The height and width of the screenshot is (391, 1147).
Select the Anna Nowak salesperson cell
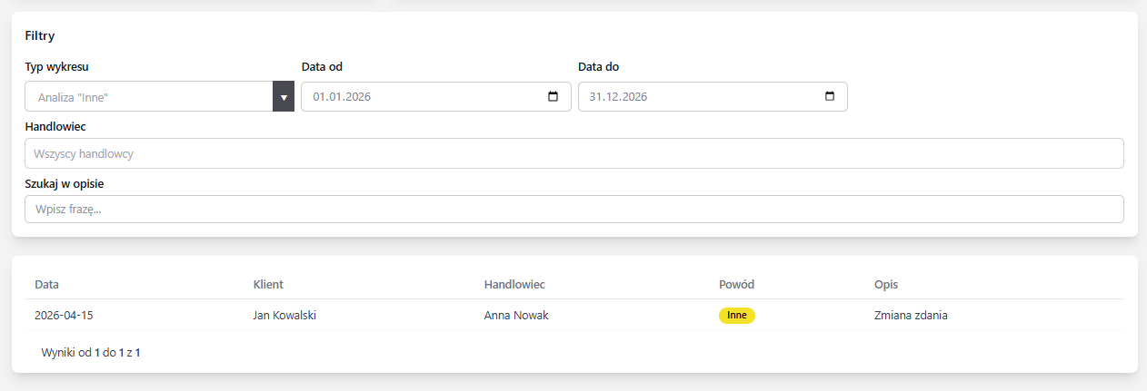tap(516, 316)
